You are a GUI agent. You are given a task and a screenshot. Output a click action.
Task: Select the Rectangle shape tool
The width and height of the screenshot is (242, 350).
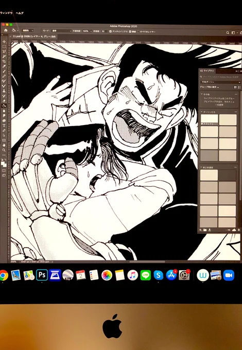[x=4, y=140]
